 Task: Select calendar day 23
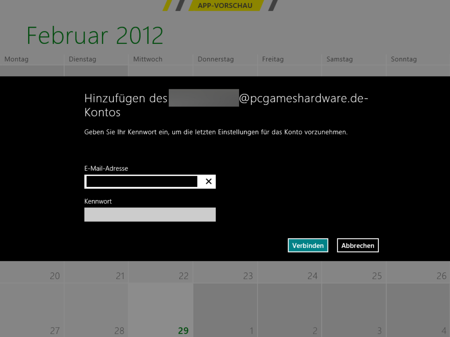225,272
